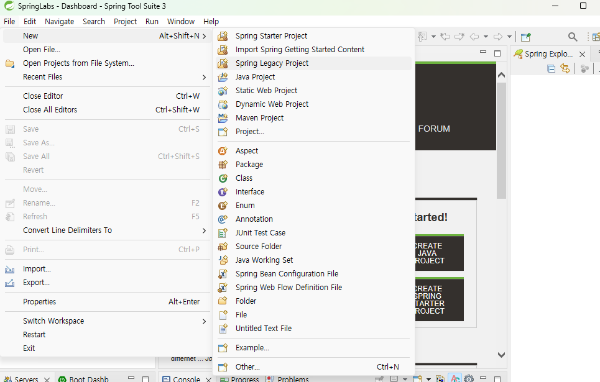Create a new Folder from submenu
Image resolution: width=600 pixels, height=382 pixels.
click(x=313, y=301)
